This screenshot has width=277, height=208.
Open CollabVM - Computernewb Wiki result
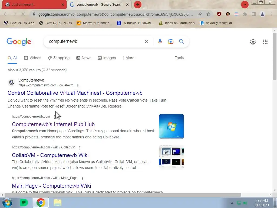click(50, 155)
